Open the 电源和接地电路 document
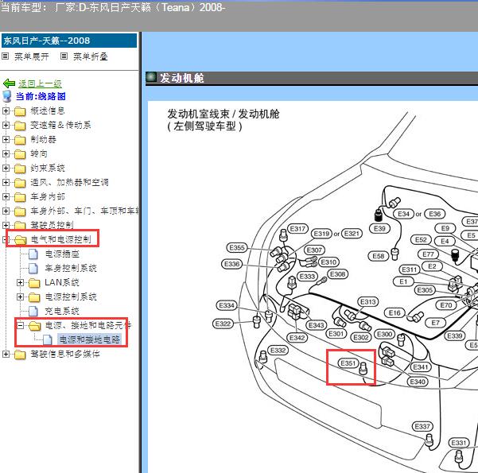Screen dimensions: 478x473 (90, 339)
